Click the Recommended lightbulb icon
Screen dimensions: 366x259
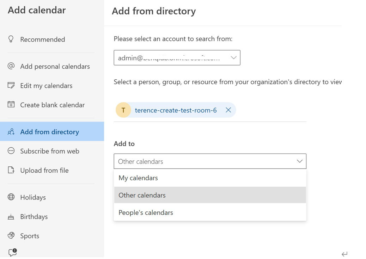11,39
